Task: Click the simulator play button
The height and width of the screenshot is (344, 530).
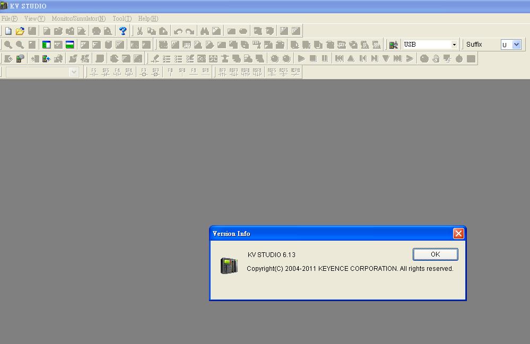Action: (x=301, y=59)
